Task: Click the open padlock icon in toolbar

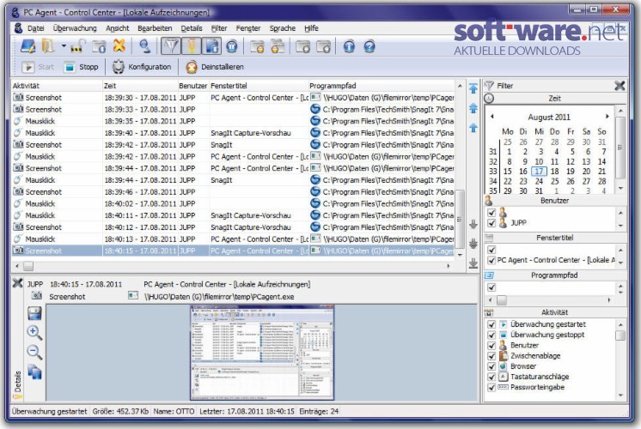Action: click(x=77, y=46)
